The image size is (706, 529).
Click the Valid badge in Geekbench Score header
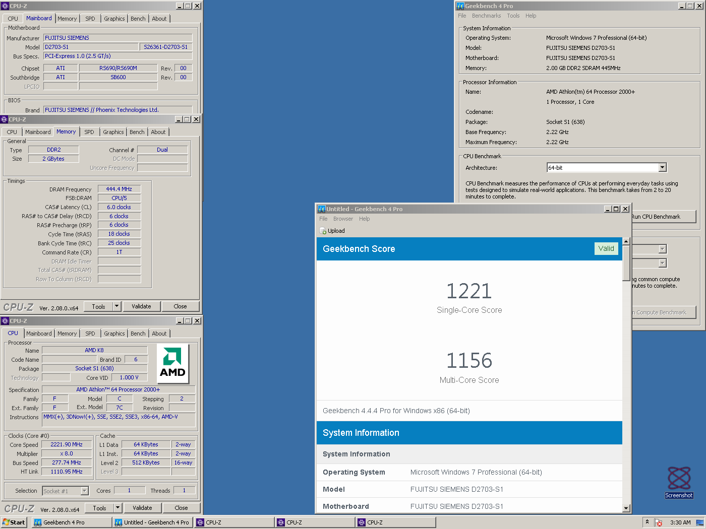click(606, 248)
